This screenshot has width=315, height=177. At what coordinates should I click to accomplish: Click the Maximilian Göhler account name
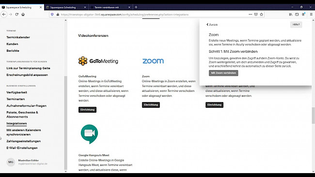click(29, 161)
